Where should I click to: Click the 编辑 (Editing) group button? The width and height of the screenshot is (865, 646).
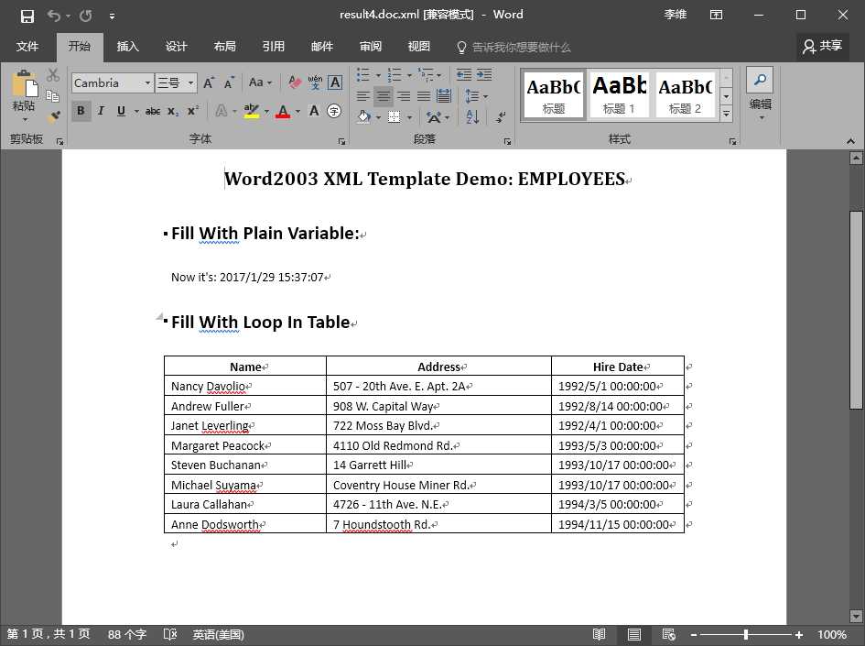(x=760, y=93)
